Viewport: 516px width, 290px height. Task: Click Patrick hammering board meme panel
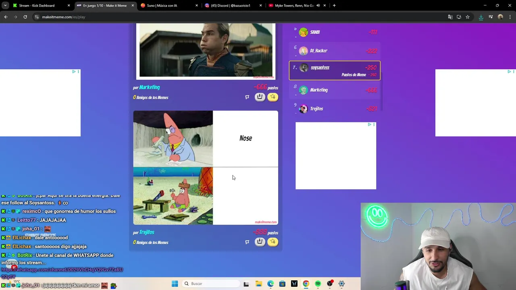[173, 196]
